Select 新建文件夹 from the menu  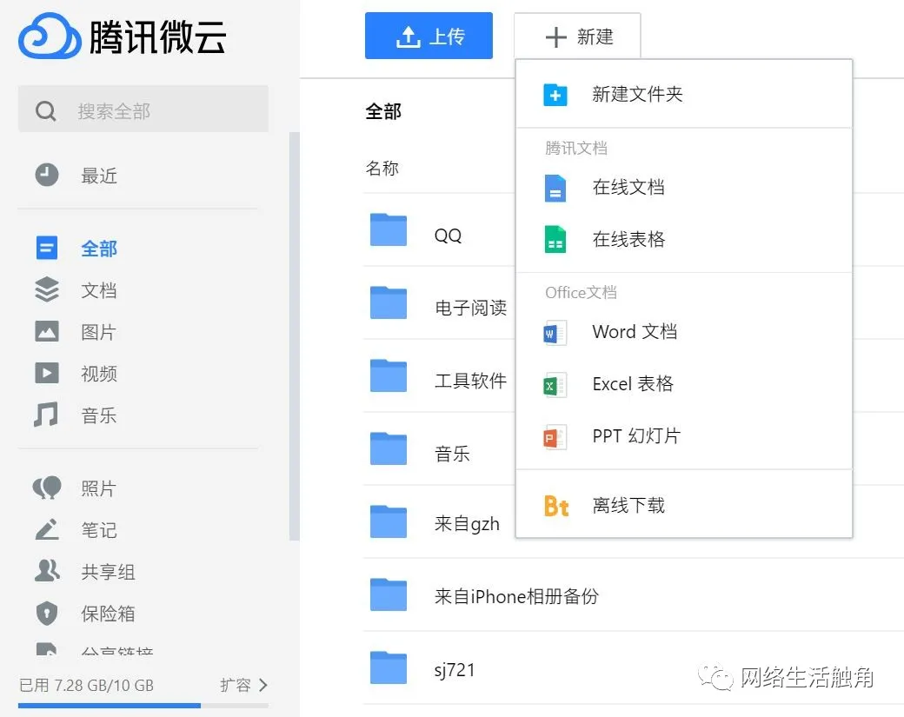pyautogui.click(x=638, y=94)
